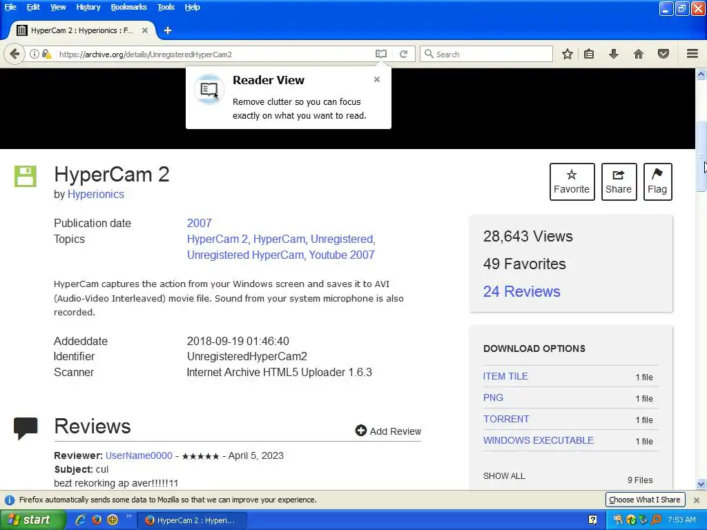
Task: Open the File menu
Action: [10, 7]
